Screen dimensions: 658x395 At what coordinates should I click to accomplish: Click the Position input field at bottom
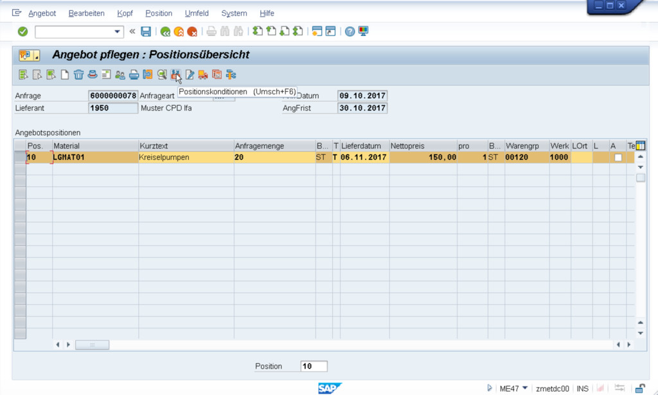tap(314, 366)
